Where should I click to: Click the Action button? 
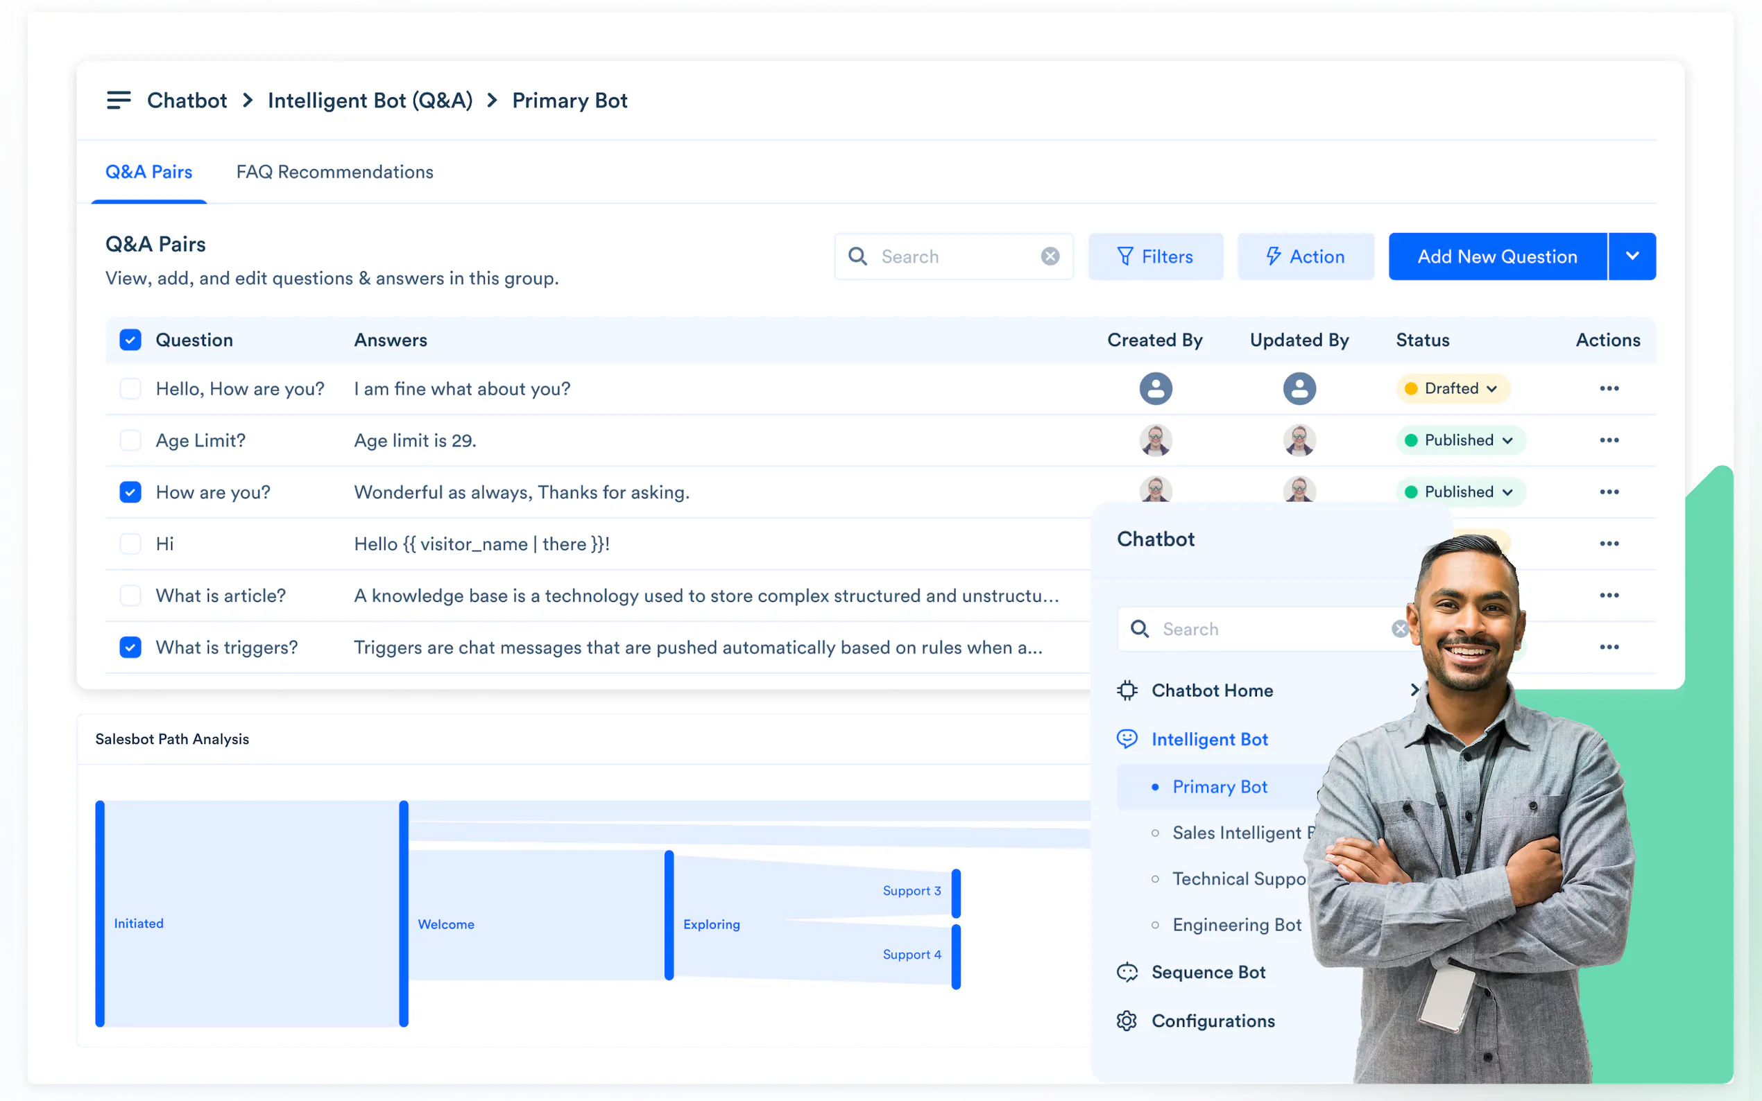(x=1306, y=257)
